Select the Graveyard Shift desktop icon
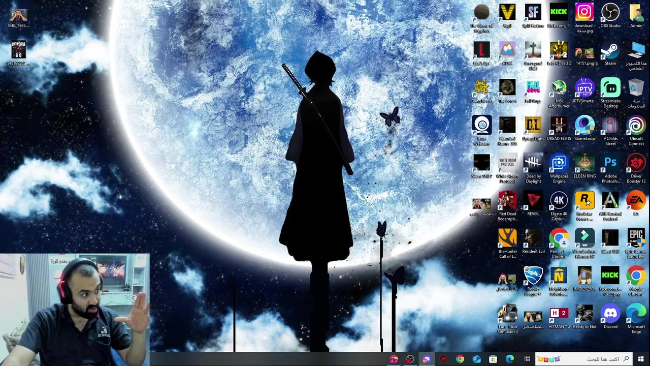 click(x=533, y=55)
